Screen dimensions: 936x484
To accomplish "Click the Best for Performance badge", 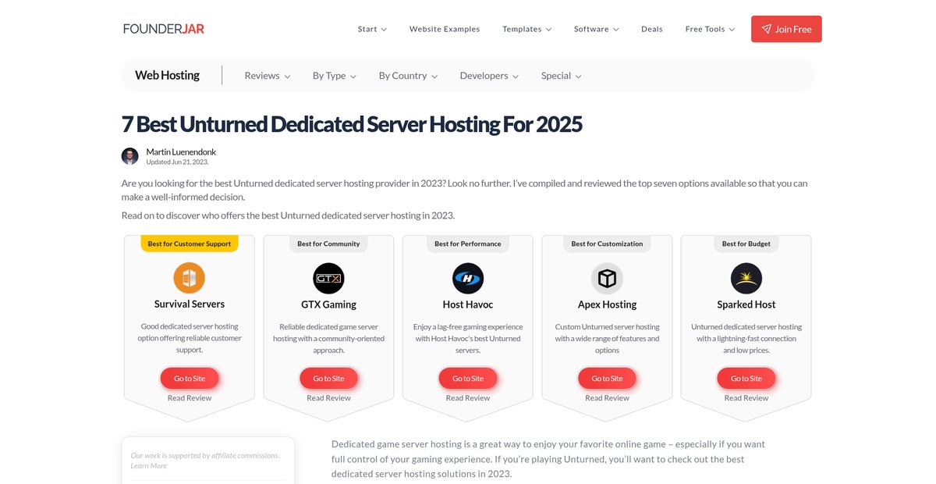I will point(468,244).
